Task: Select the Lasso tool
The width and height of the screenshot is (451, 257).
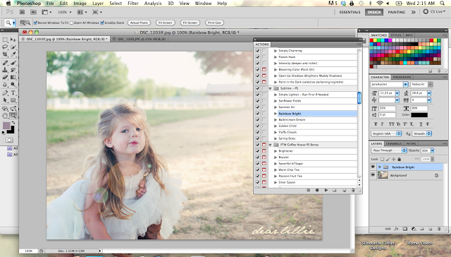Action: [x=5, y=47]
